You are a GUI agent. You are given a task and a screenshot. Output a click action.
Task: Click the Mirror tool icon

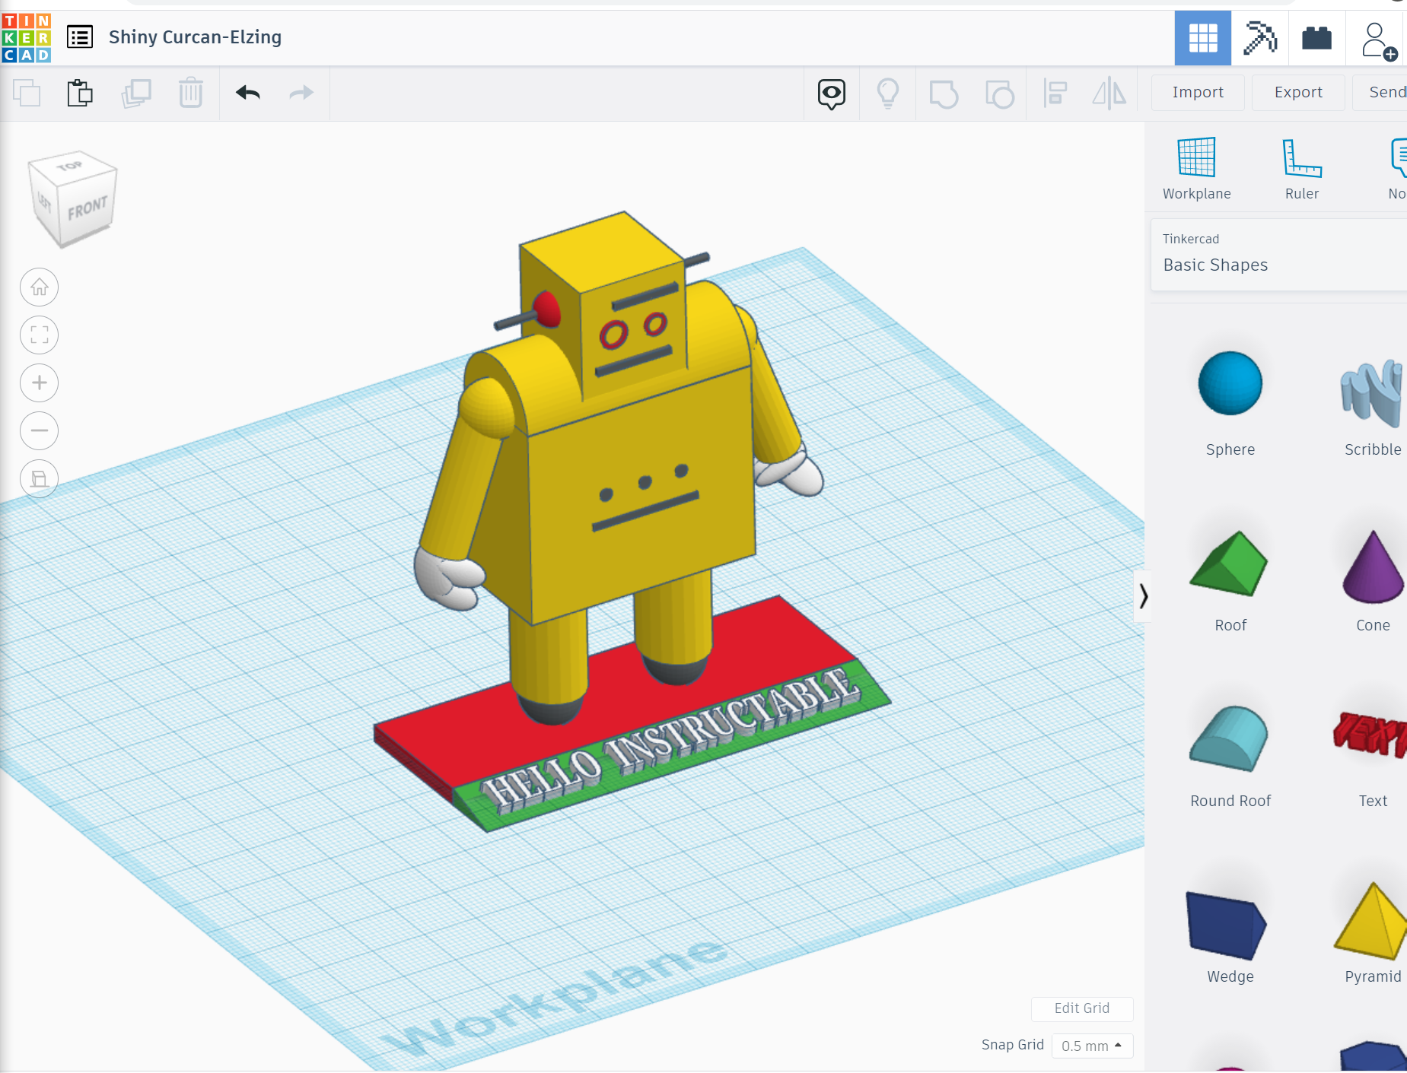(1109, 94)
